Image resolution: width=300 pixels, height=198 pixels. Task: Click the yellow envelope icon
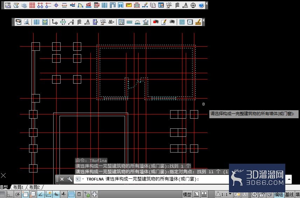[x=129, y=5]
